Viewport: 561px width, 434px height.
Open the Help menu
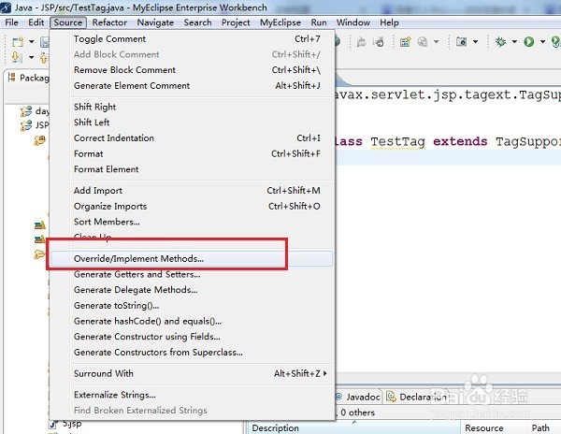click(x=389, y=22)
